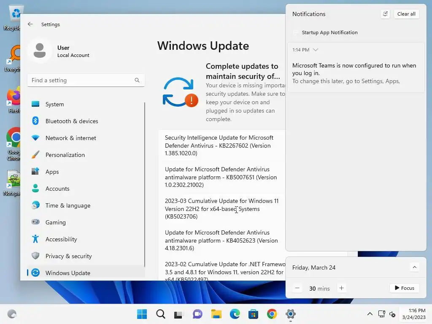Click the Accounts person icon

(35, 188)
